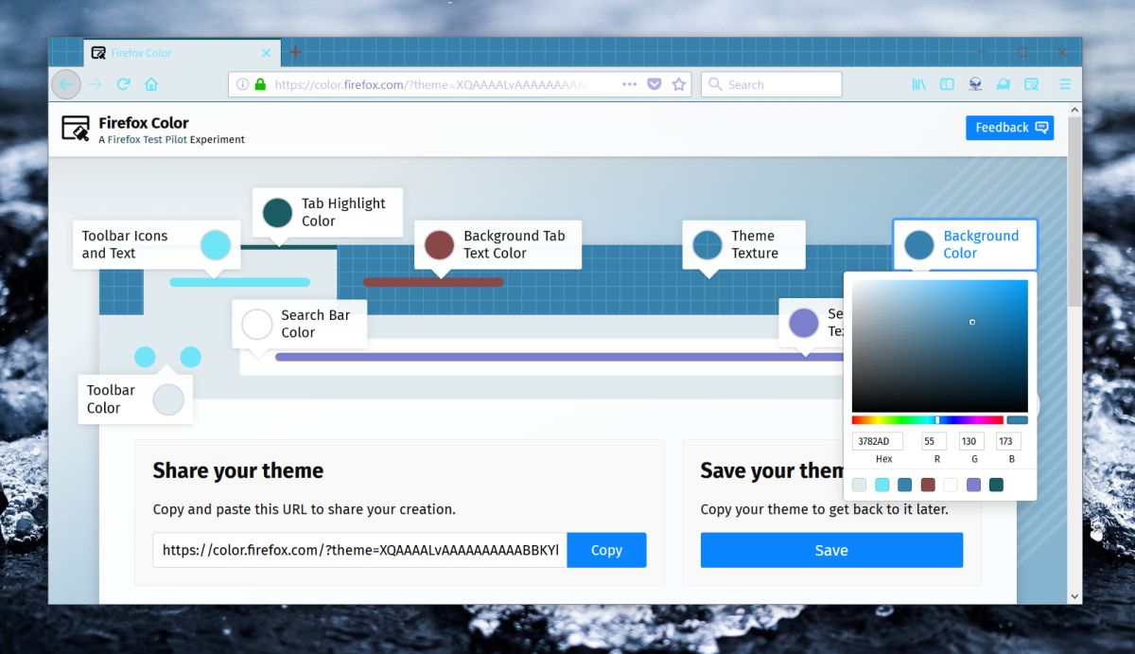Go back using the browser back arrow
Viewport: 1135px width, 654px height.
(x=66, y=84)
